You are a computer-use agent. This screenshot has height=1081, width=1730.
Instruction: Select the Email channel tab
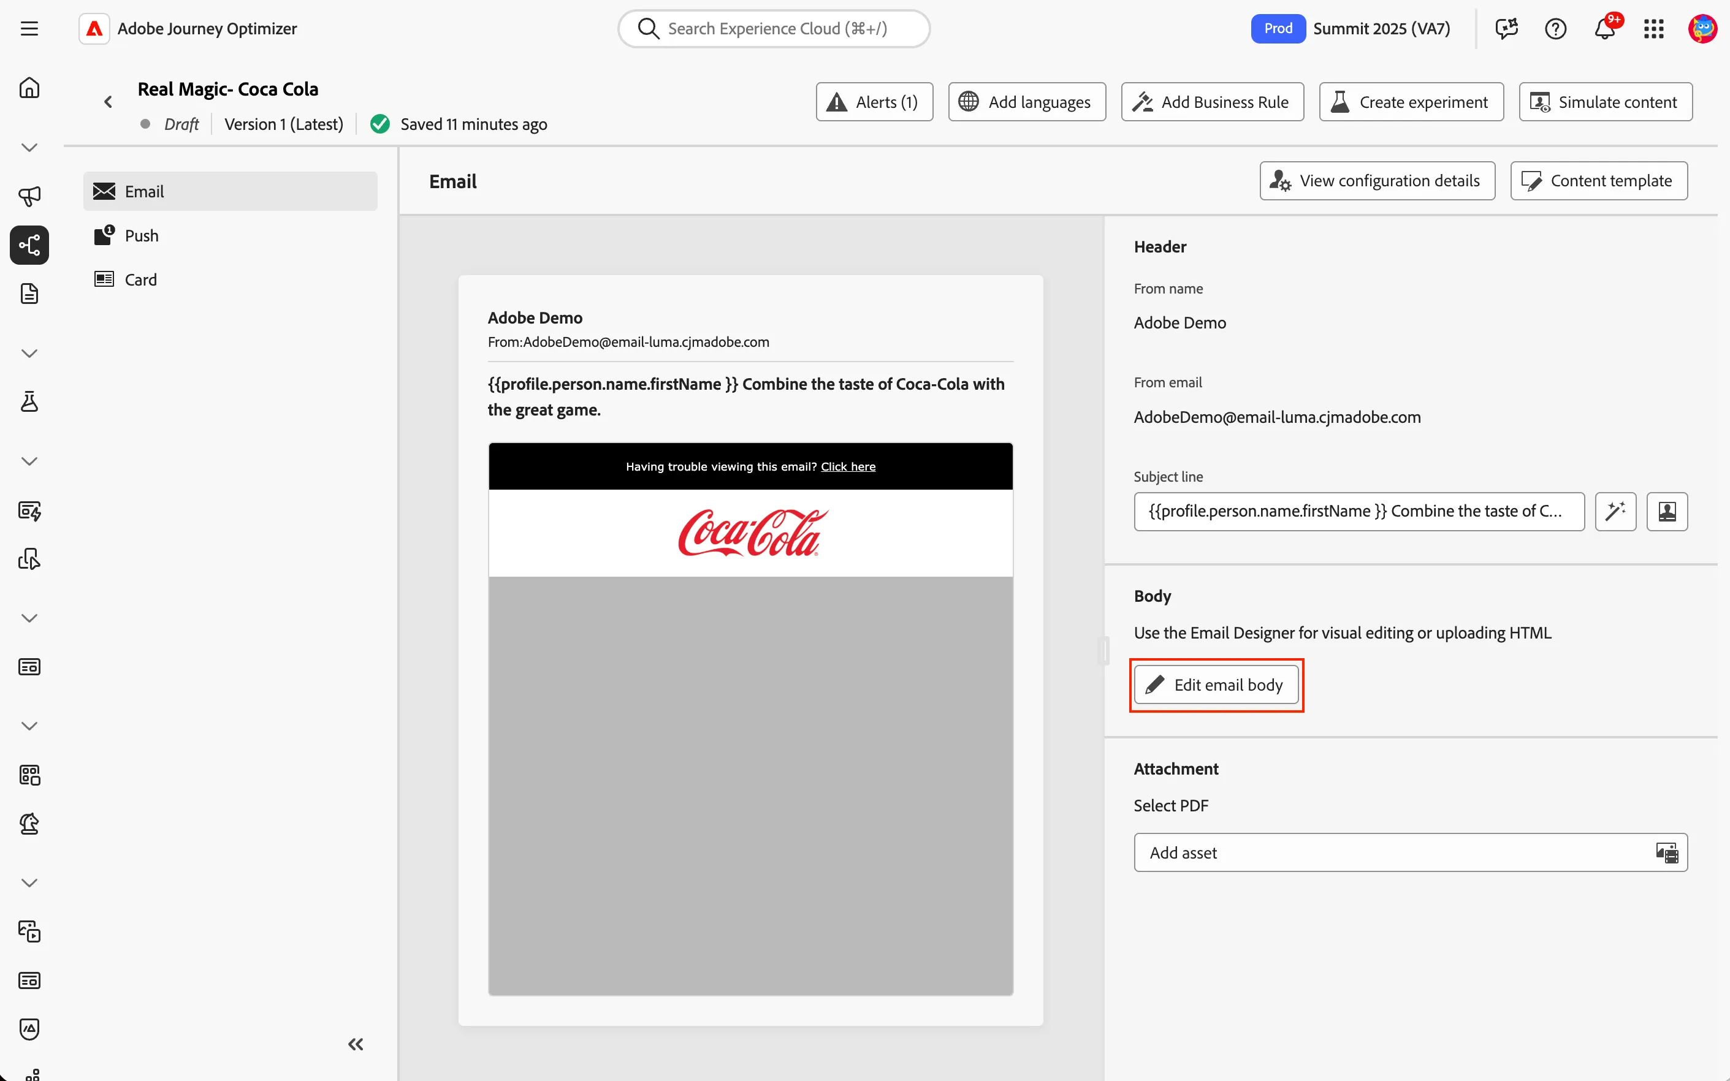pos(231,191)
